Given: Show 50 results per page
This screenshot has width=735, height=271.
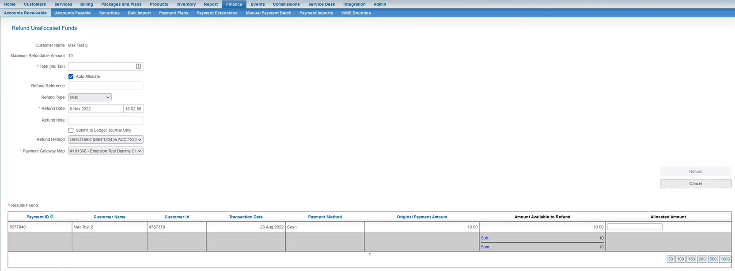Looking at the screenshot, I should 671,259.
